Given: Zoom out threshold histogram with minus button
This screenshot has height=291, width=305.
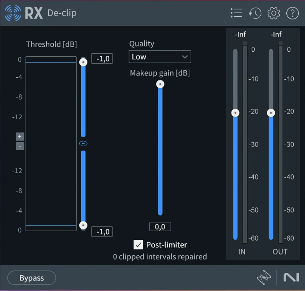Looking at the screenshot, I should [20, 146].
